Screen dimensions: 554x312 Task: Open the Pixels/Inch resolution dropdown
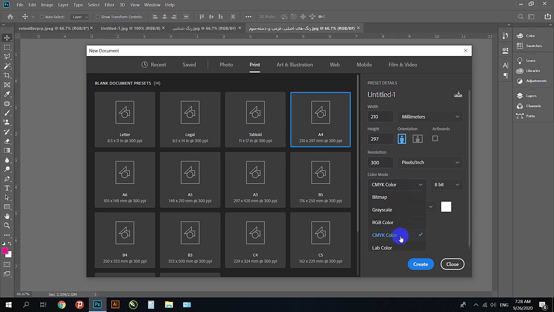point(430,162)
